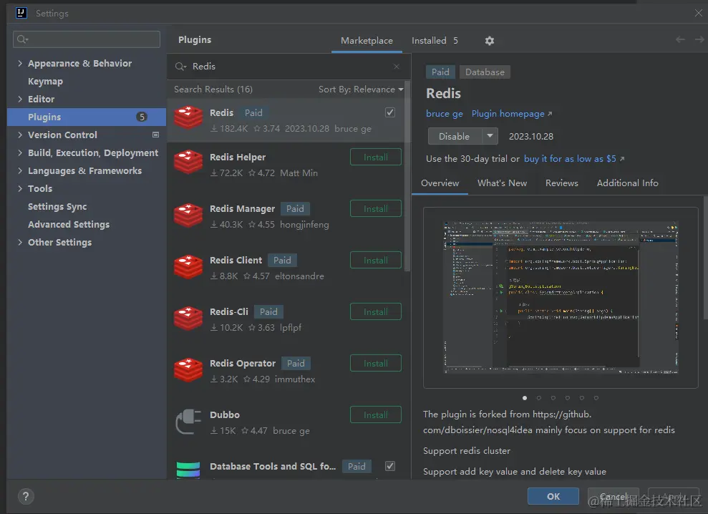Select the second screenshot carousel dot
The height and width of the screenshot is (514, 708).
point(538,398)
